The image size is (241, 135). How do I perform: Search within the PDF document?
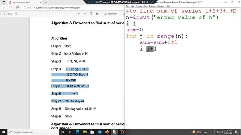tap(16, 13)
